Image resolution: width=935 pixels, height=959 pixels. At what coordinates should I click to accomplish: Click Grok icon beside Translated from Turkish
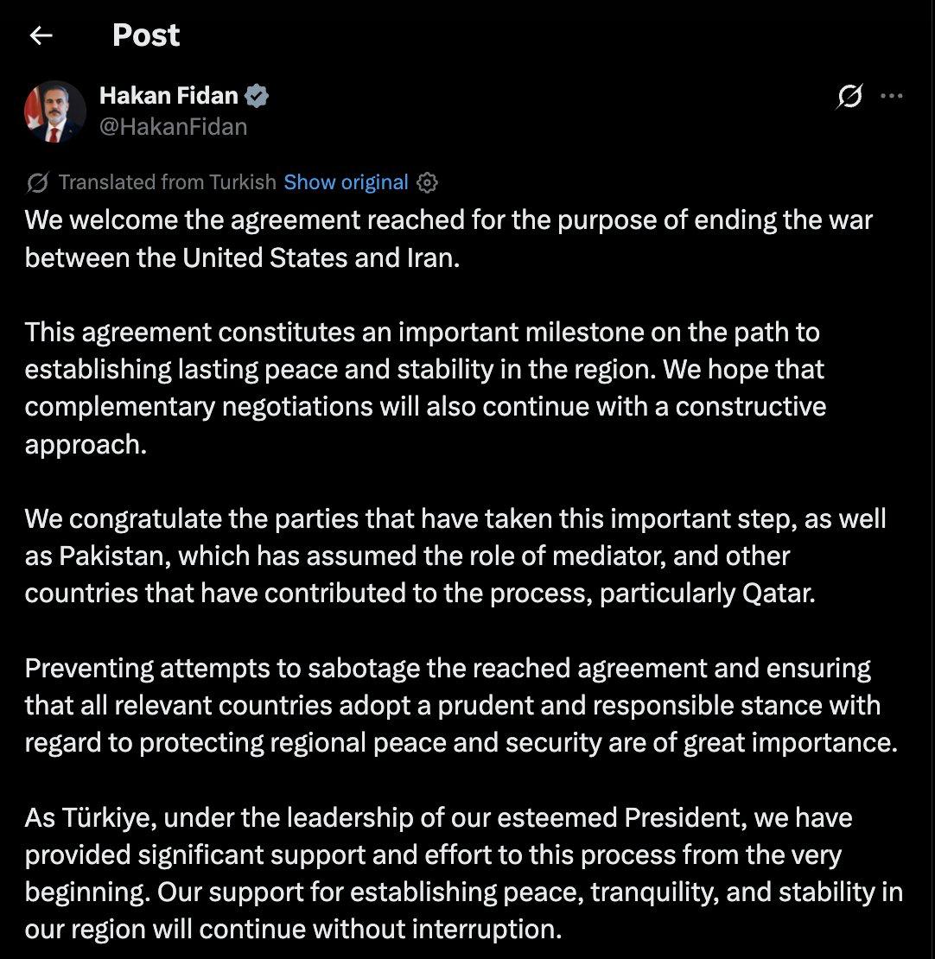click(x=37, y=182)
